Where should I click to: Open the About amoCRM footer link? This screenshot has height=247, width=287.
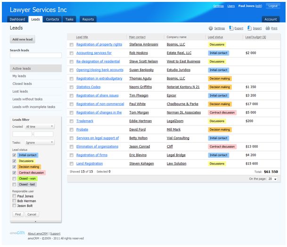coord(38,234)
